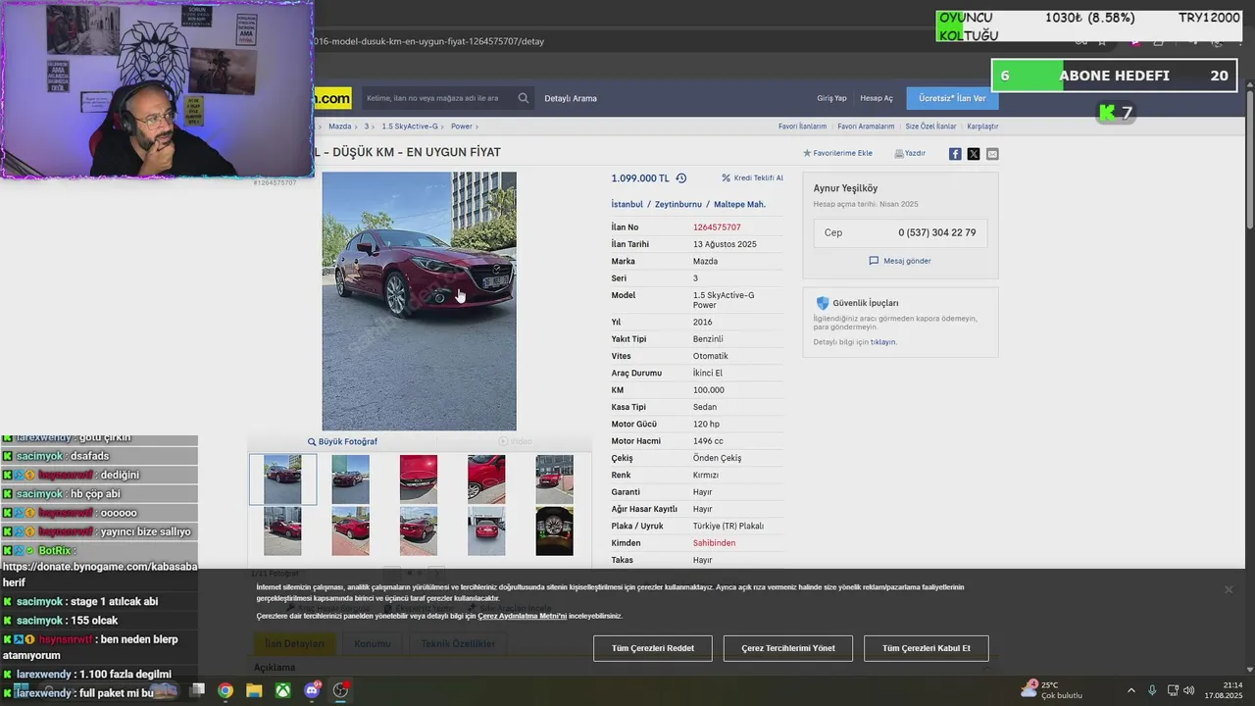This screenshot has width=1255, height=706.
Task: Switch to Konumu tab
Action: pos(372,644)
